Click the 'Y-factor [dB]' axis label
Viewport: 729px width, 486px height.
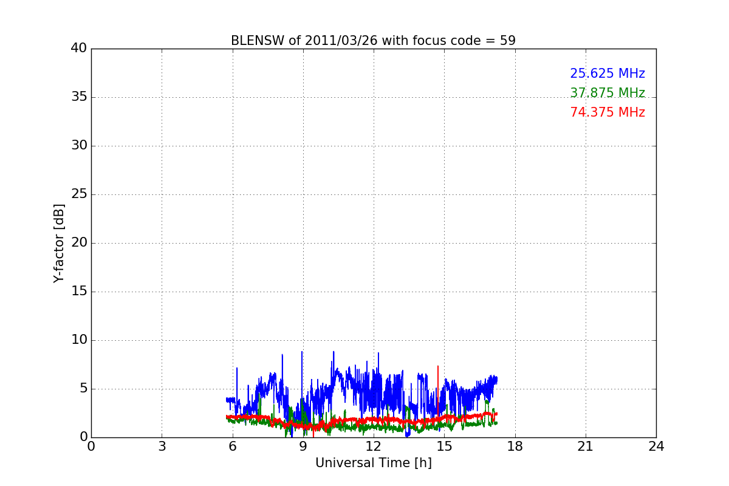point(59,243)
